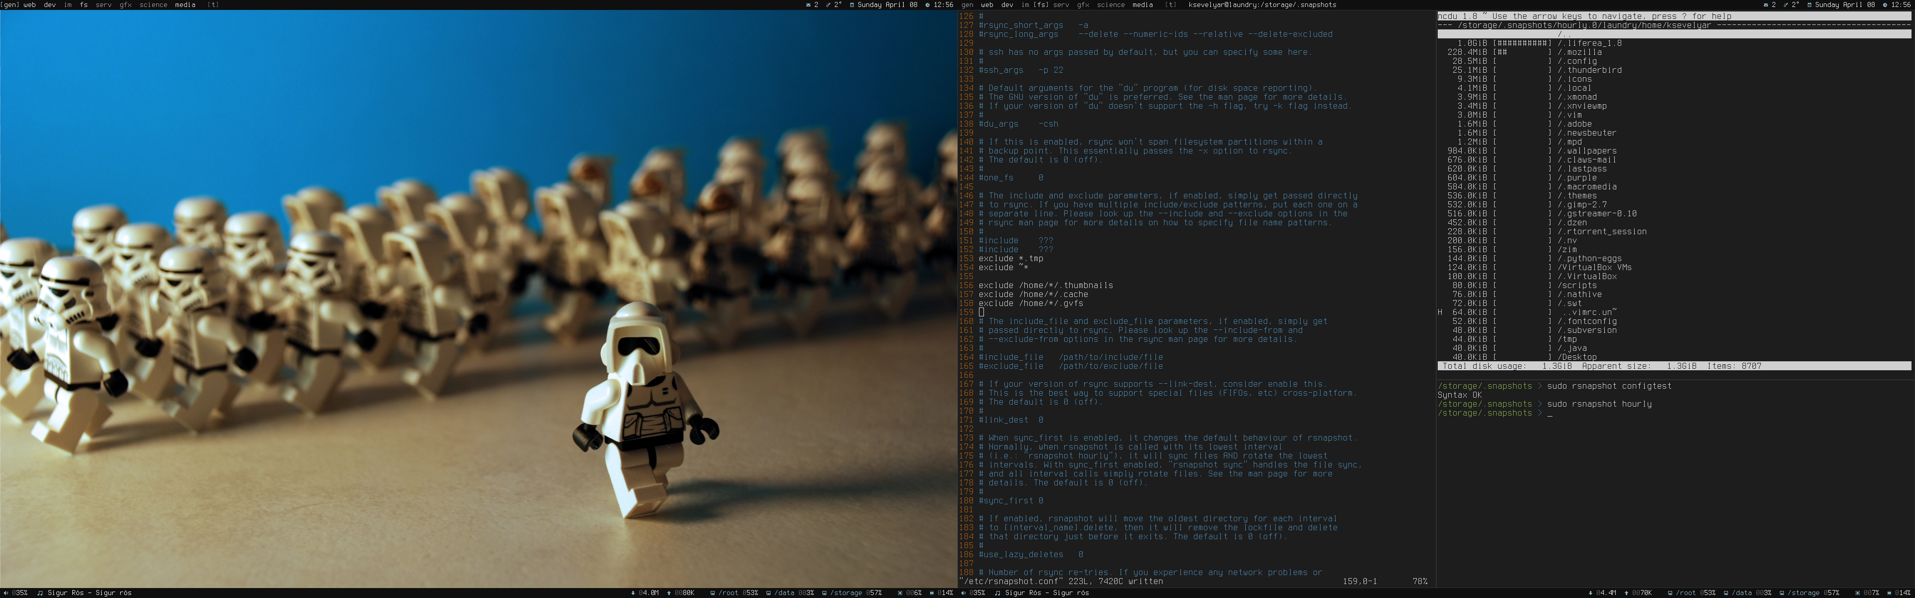
Task: Click the clock icon on the wallpaper screen's top bar
Action: (x=927, y=4)
